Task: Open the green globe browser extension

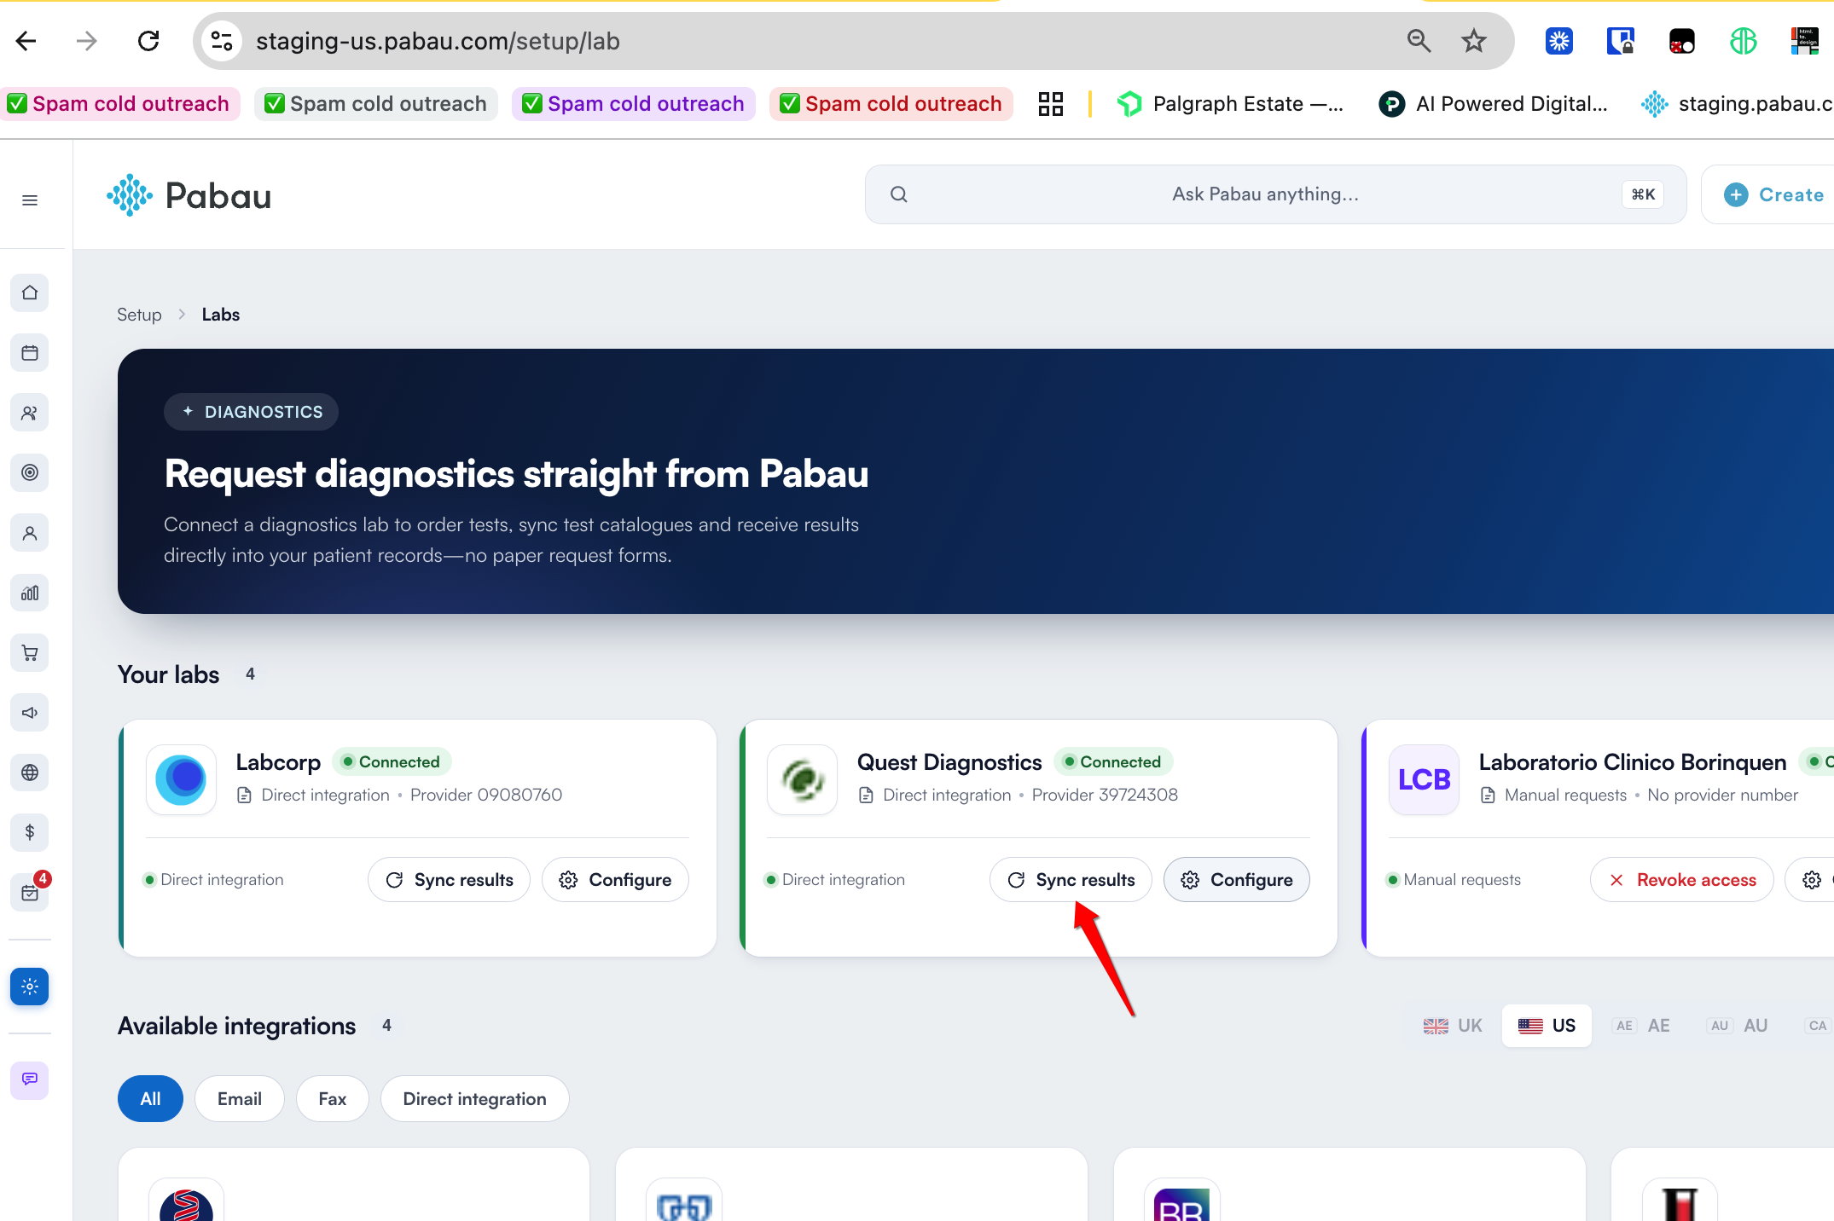Action: [x=1744, y=41]
